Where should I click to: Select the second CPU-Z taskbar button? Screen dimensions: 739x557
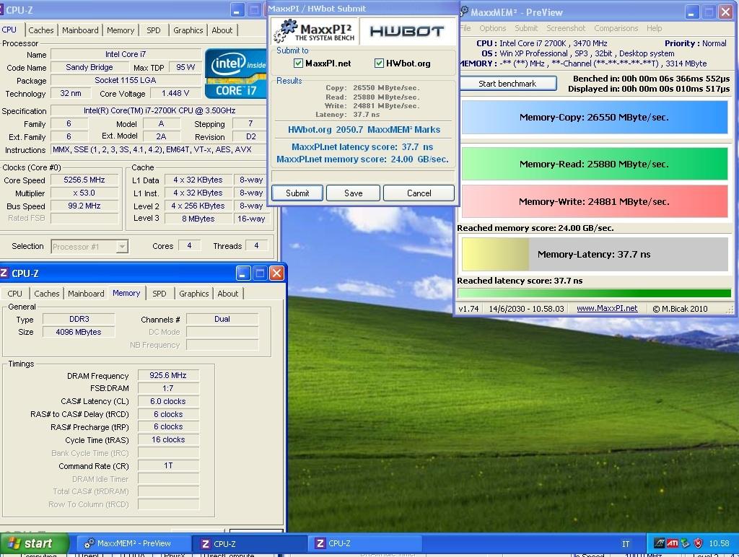click(x=366, y=543)
